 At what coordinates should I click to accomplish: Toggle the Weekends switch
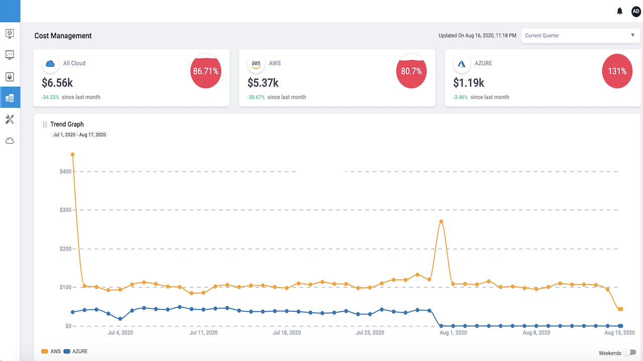630,353
